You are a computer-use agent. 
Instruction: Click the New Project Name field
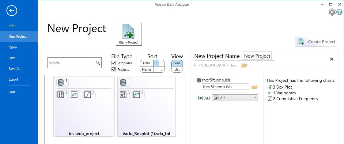pyautogui.click(x=257, y=56)
